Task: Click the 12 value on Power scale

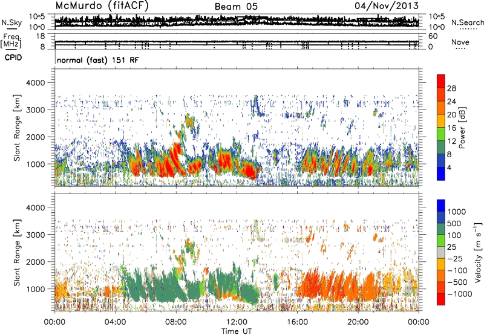Action: pyautogui.click(x=451, y=141)
